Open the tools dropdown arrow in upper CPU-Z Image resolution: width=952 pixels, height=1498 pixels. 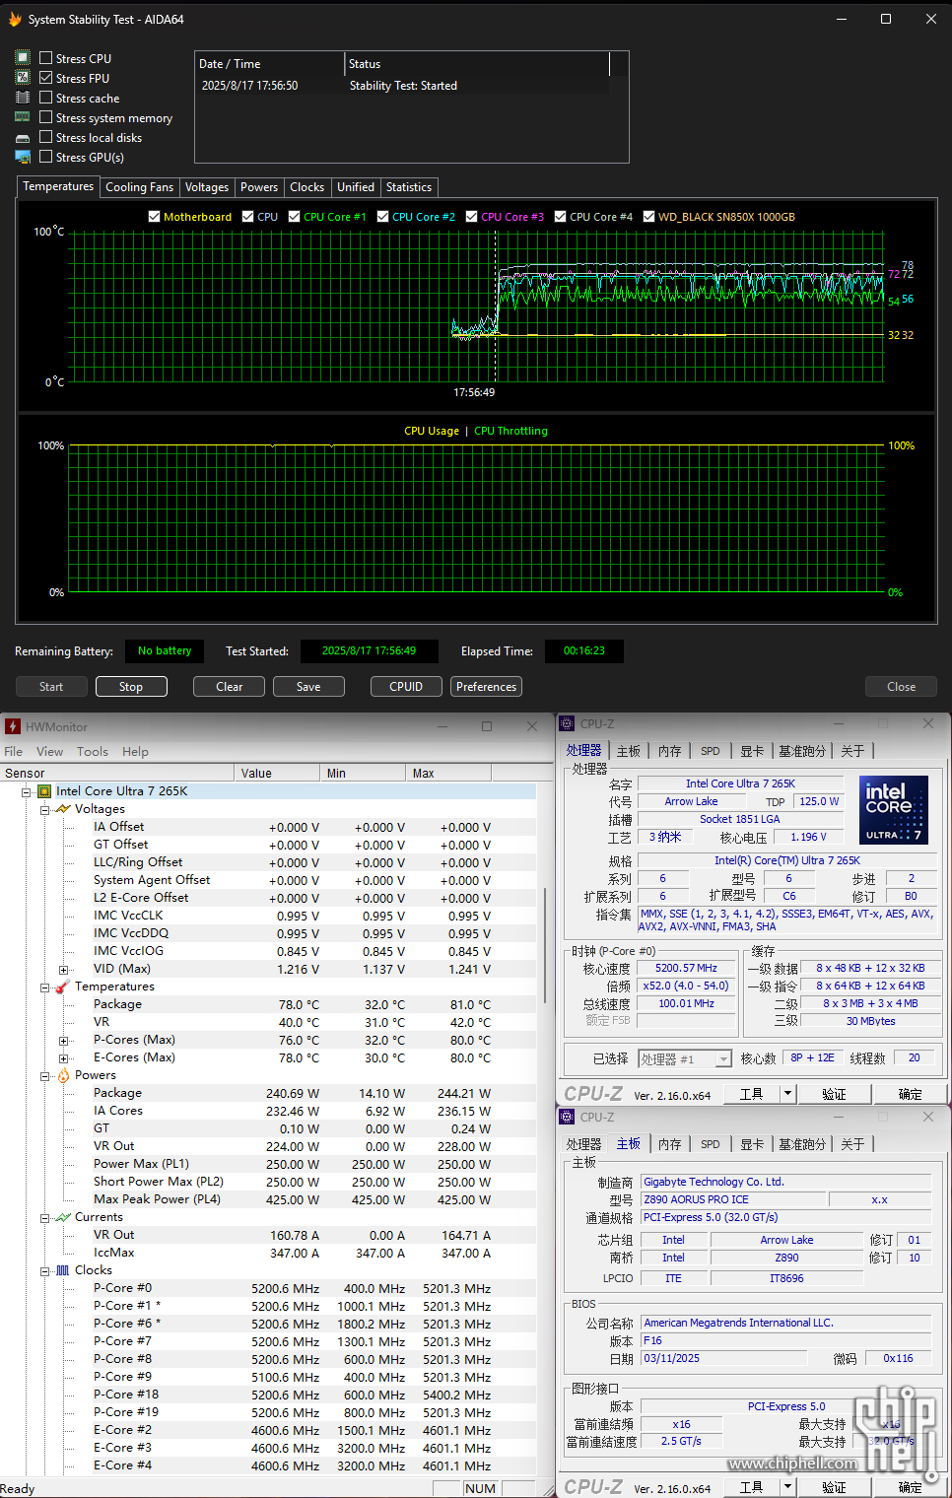tap(786, 1094)
